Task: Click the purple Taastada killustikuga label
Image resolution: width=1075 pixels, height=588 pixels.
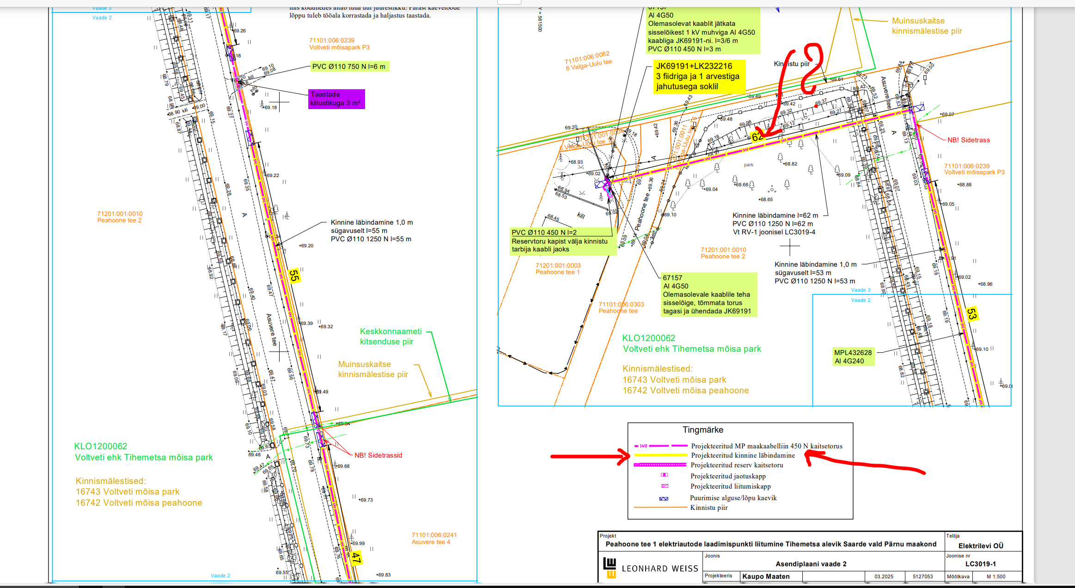Action: coord(336,99)
